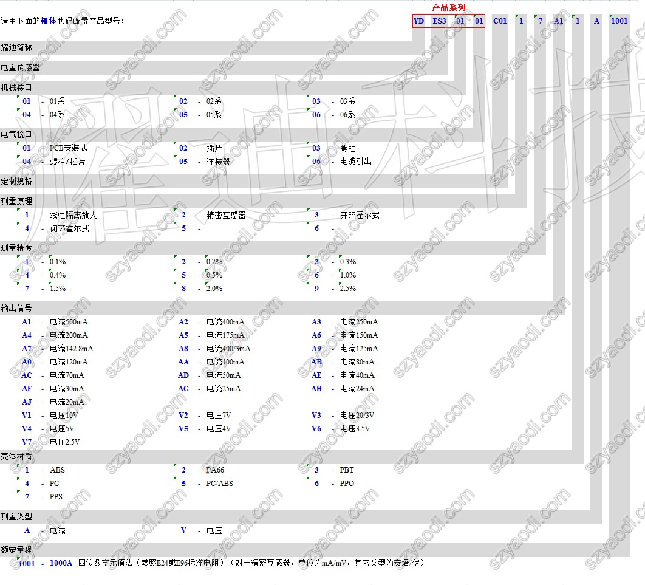645x585 pixels.
Task: Pick output signal 电压2.5V
Action: [64, 442]
